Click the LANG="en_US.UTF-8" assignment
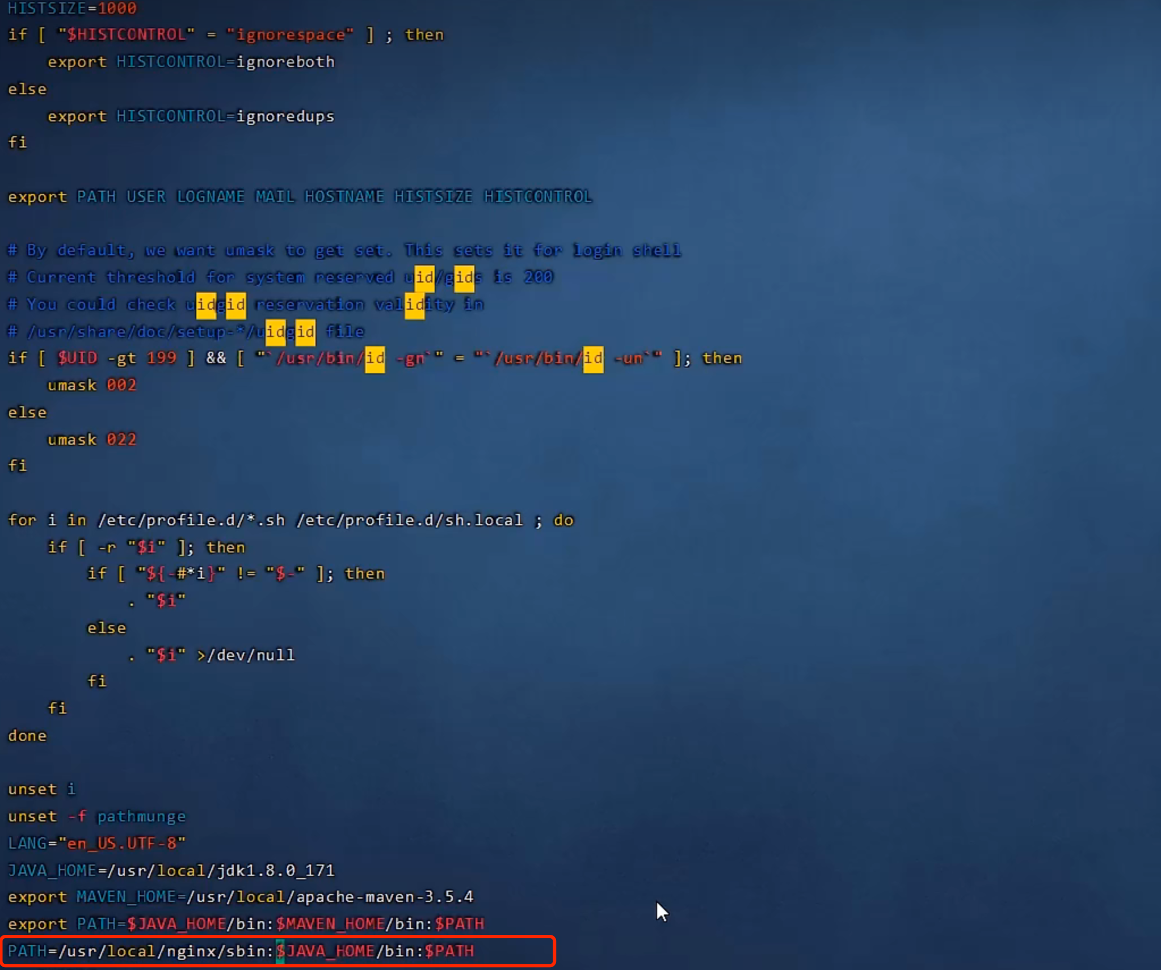Image resolution: width=1161 pixels, height=970 pixels. 96,843
